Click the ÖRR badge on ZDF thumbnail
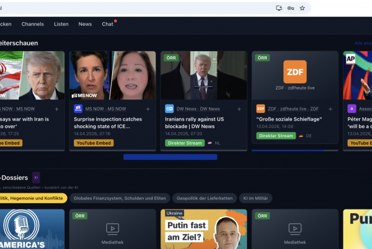 tap(262, 57)
